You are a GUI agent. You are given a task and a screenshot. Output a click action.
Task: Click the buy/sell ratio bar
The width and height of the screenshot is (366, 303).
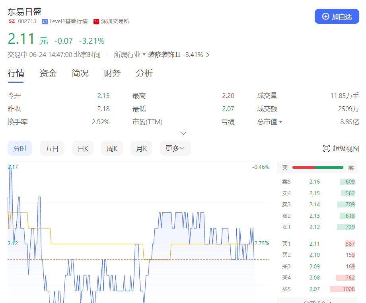click(317, 168)
